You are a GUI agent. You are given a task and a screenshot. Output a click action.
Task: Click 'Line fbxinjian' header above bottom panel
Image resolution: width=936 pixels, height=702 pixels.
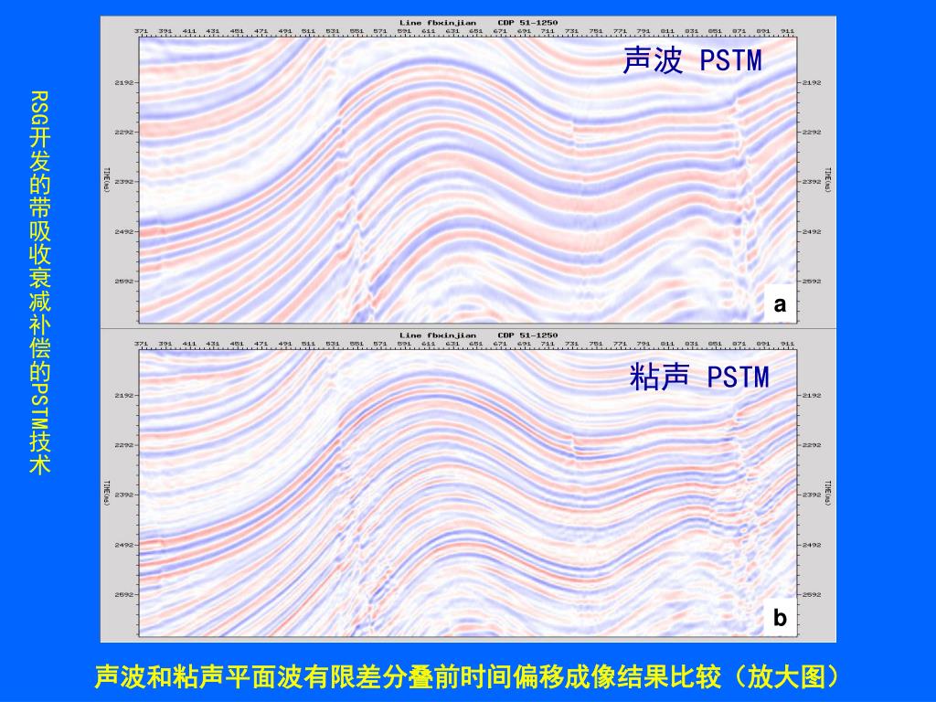(x=438, y=335)
